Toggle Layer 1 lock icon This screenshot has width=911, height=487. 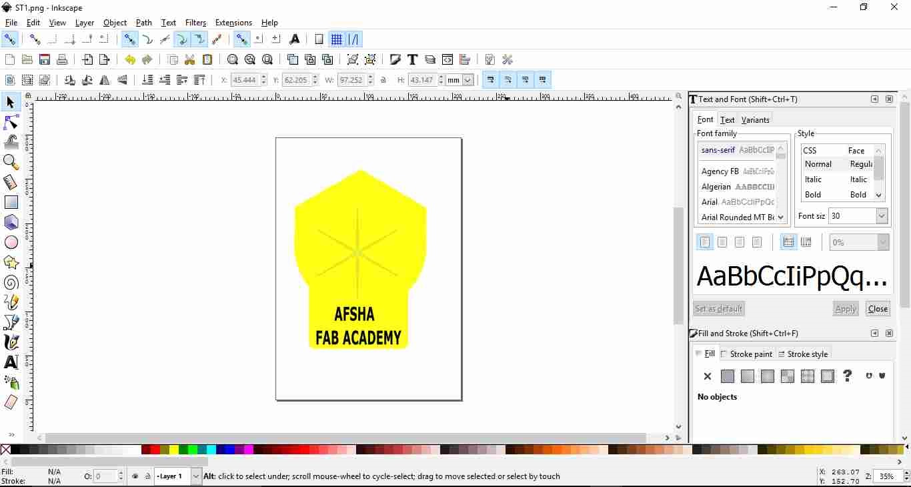tap(148, 476)
